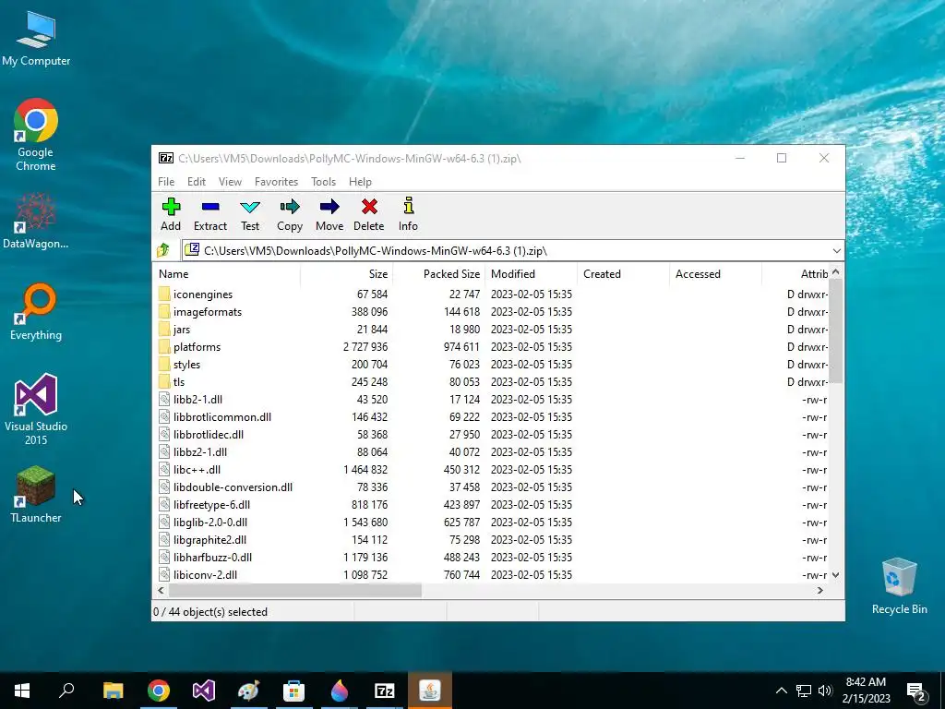This screenshot has height=709, width=945.
Task: Open Everything search desktop shortcut
Action: 36,312
